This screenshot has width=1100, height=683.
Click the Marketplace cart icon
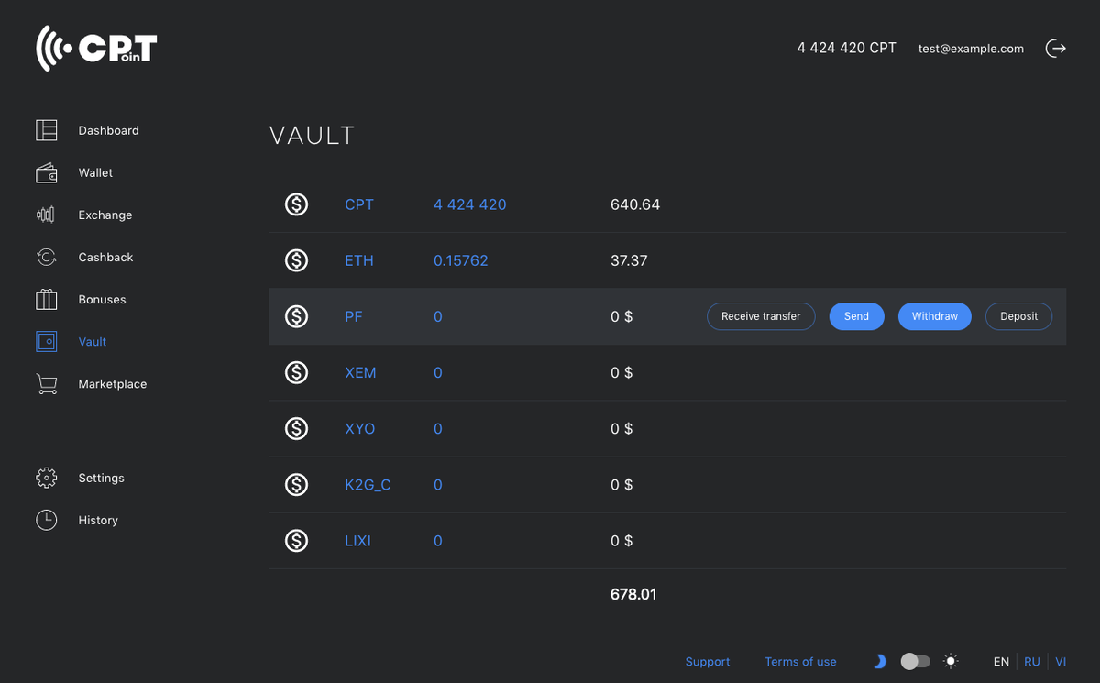coord(47,383)
